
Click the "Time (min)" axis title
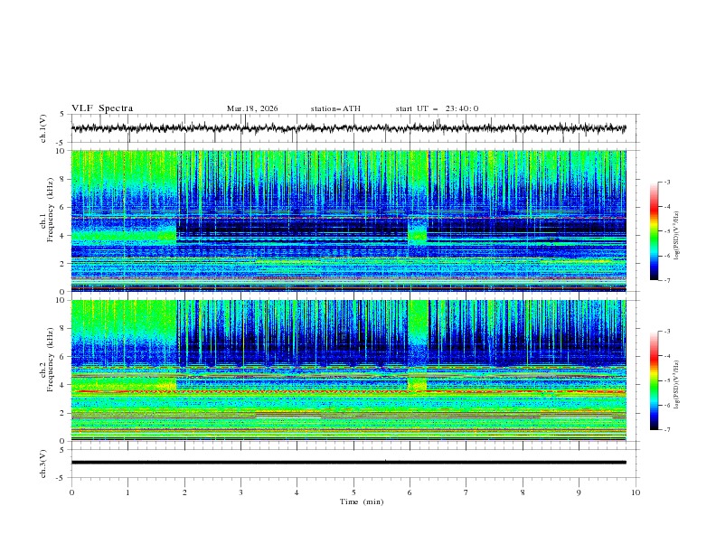[362, 501]
